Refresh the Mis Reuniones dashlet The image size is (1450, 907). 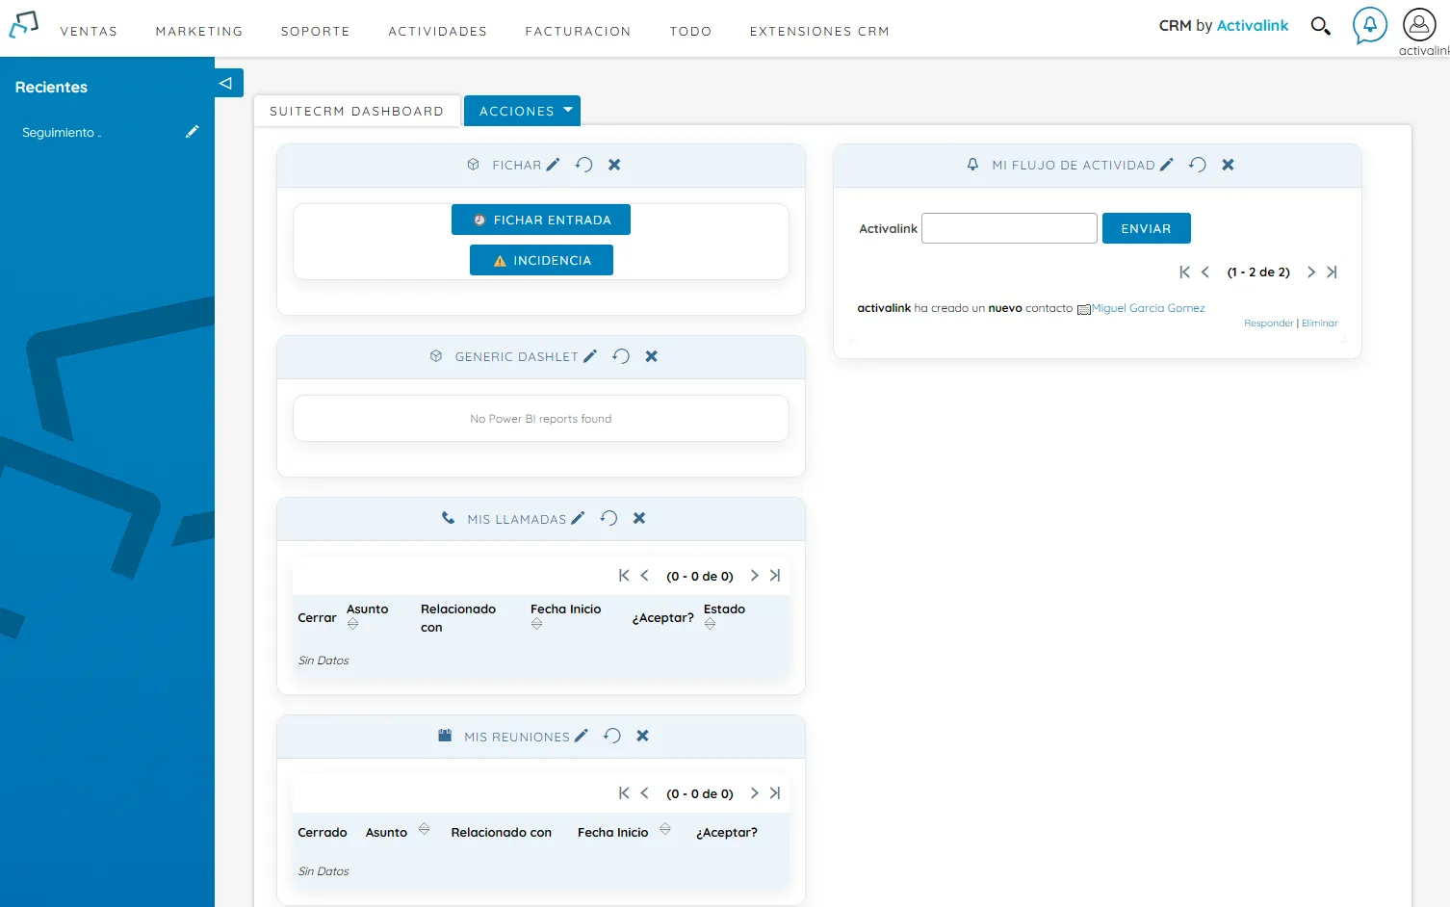coord(612,736)
